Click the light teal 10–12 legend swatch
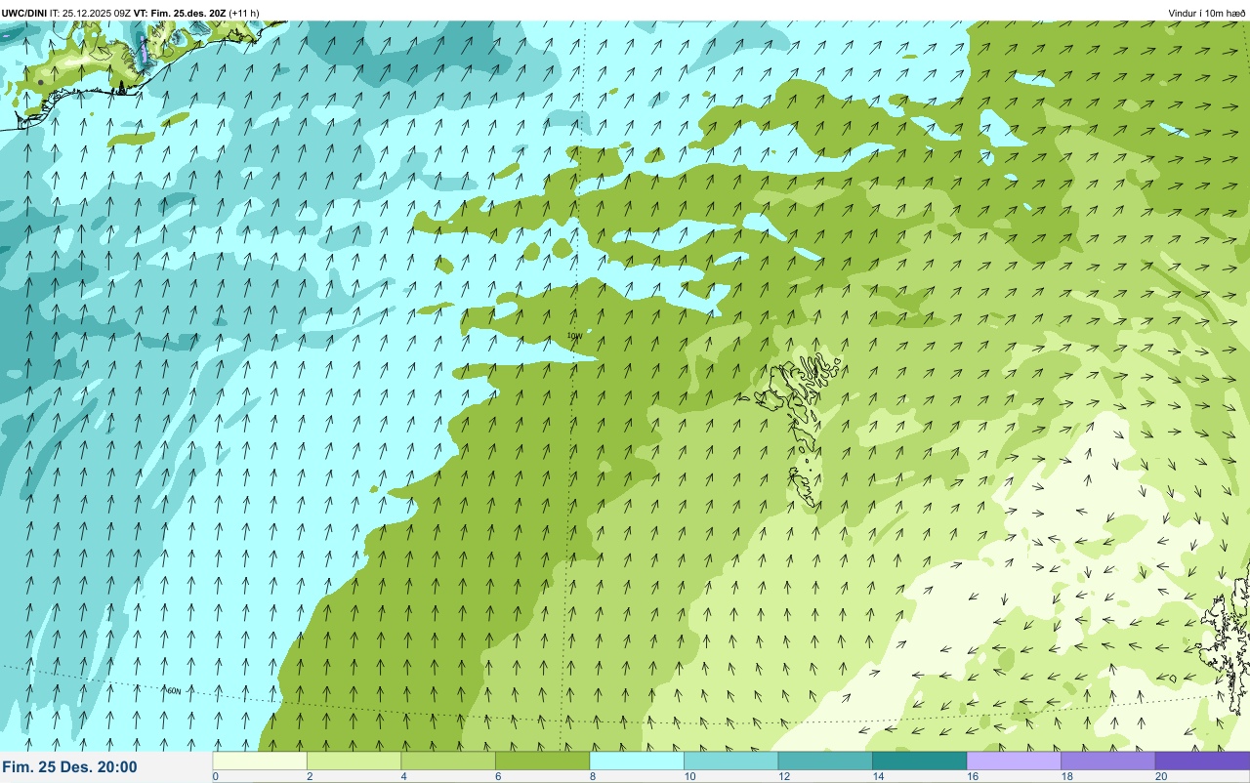 point(730,761)
